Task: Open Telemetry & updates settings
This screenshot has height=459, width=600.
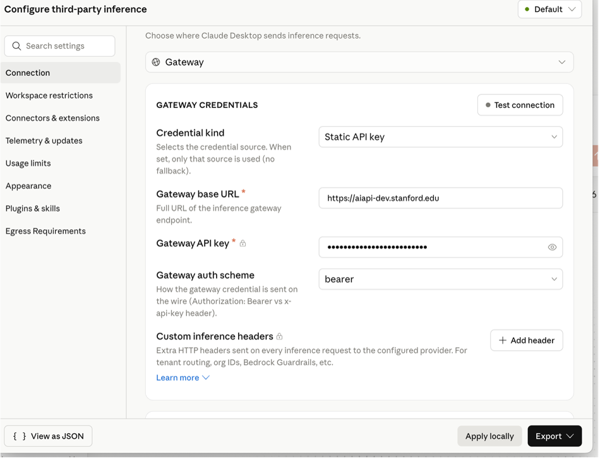Action: coord(44,141)
